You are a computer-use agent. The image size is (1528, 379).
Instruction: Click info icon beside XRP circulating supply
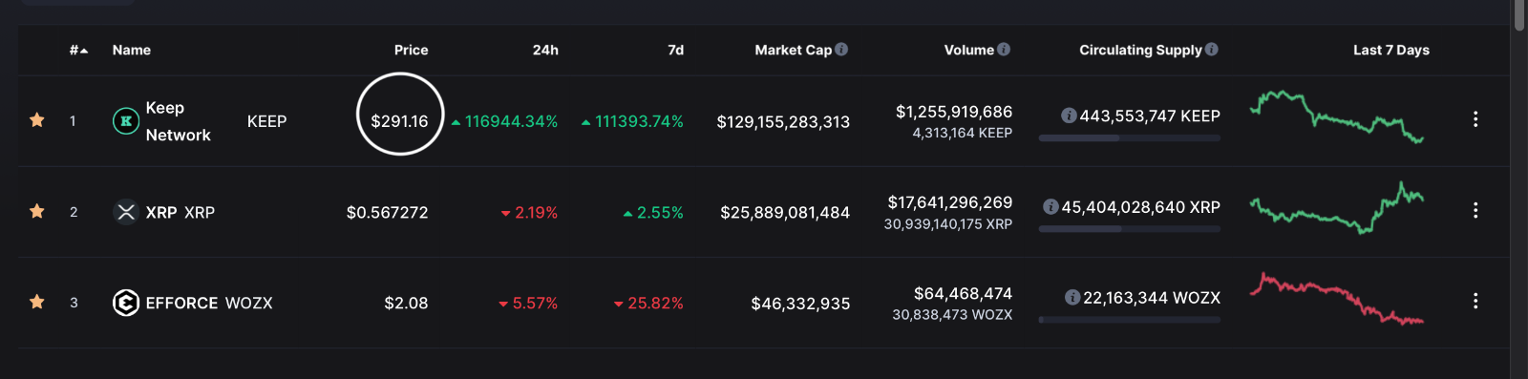point(1050,206)
